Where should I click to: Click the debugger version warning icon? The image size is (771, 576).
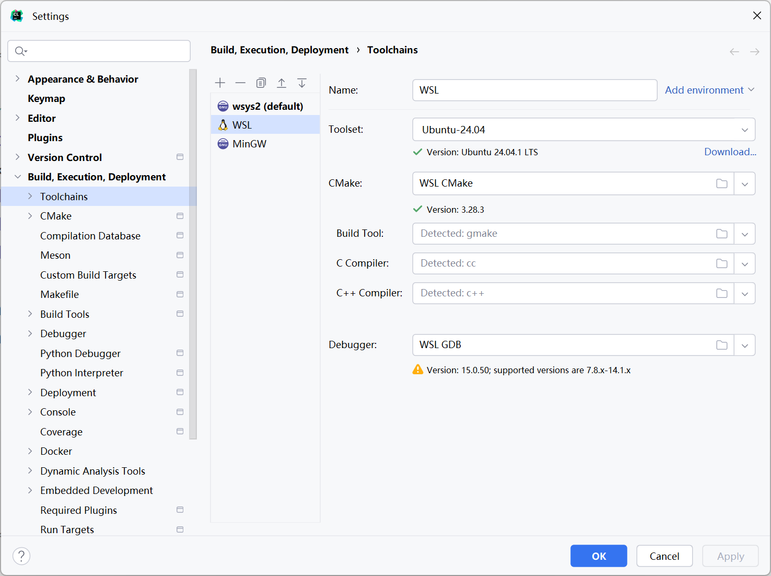[418, 370]
